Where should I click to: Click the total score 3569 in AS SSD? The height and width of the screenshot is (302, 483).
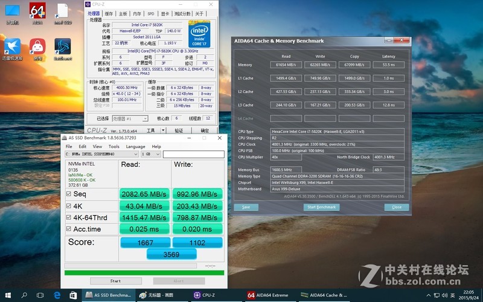click(x=171, y=254)
